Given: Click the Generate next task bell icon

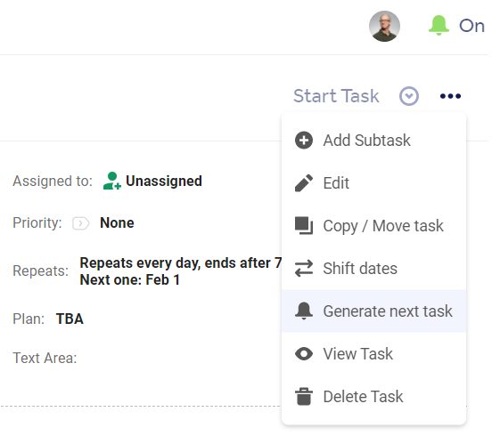Looking at the screenshot, I should (304, 311).
